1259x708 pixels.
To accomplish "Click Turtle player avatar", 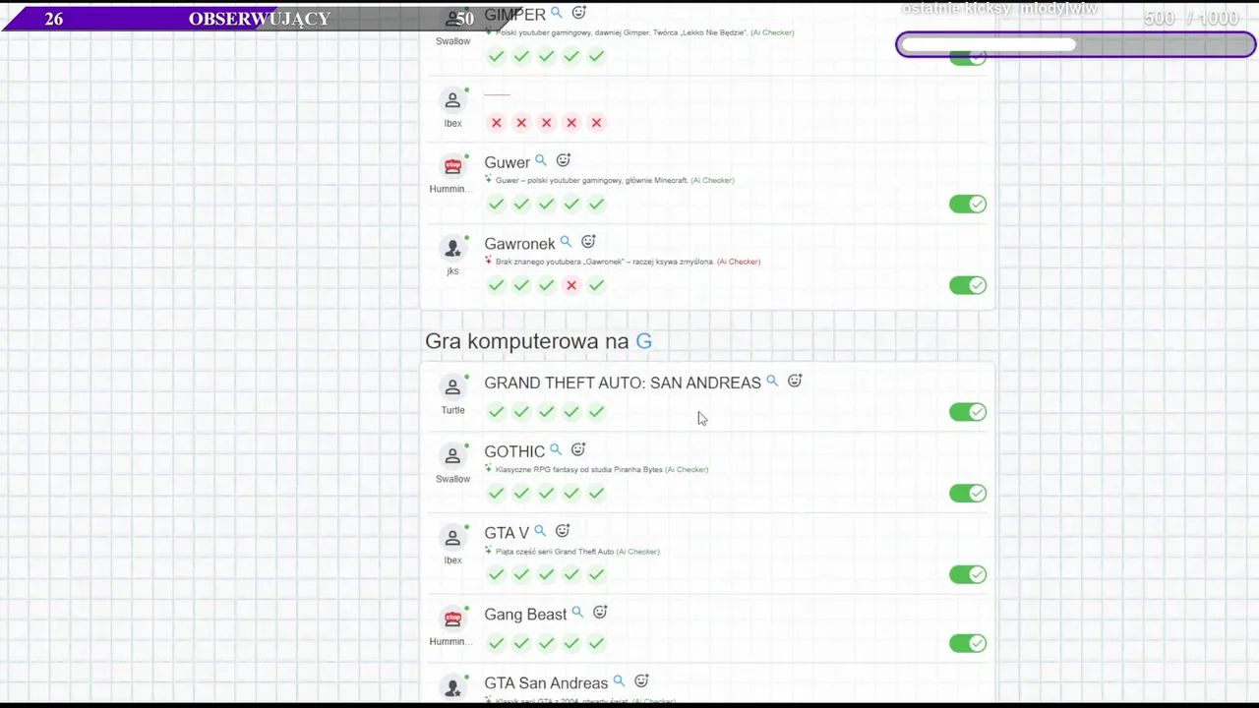I will point(452,386).
